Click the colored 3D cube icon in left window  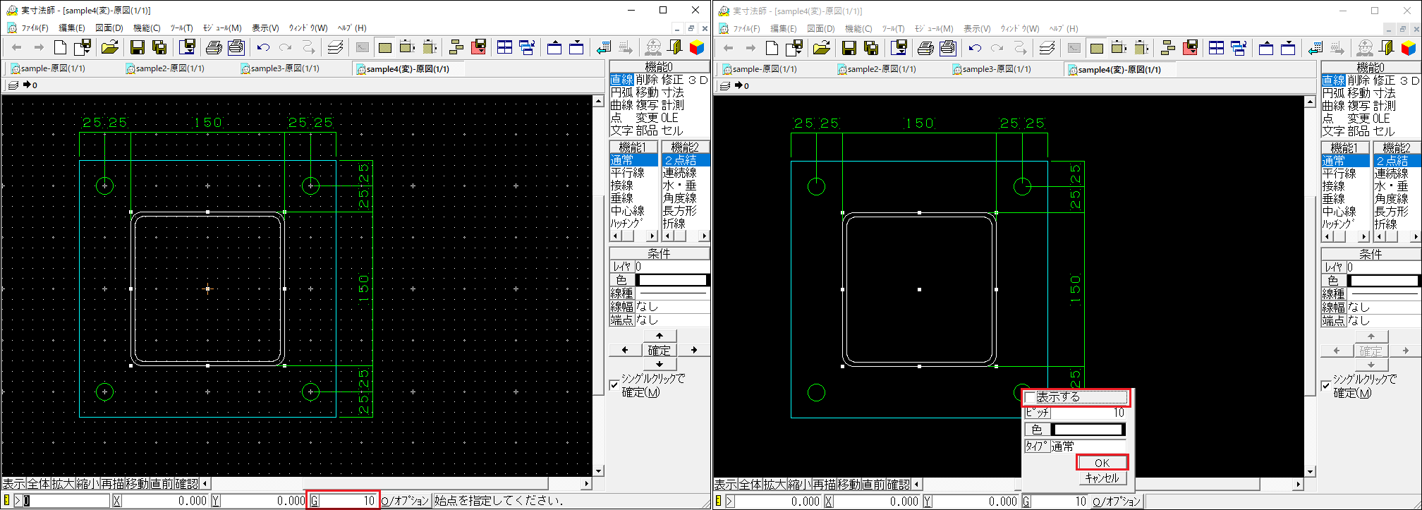(x=697, y=47)
